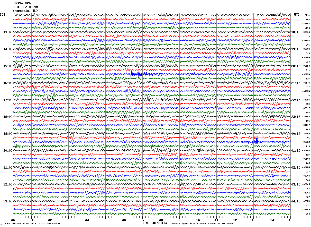The width and height of the screenshot is (311, 227).
Task: Select the station code HDIL HHZ US 00
Action: pyautogui.click(x=25, y=7)
